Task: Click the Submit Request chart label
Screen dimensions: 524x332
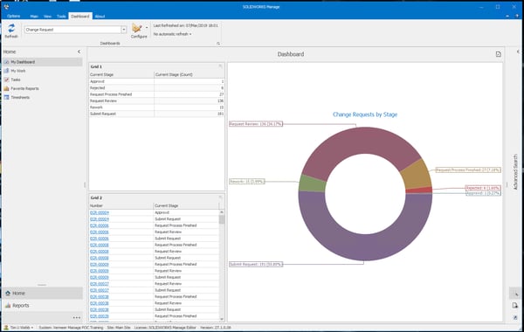Action: [256, 264]
